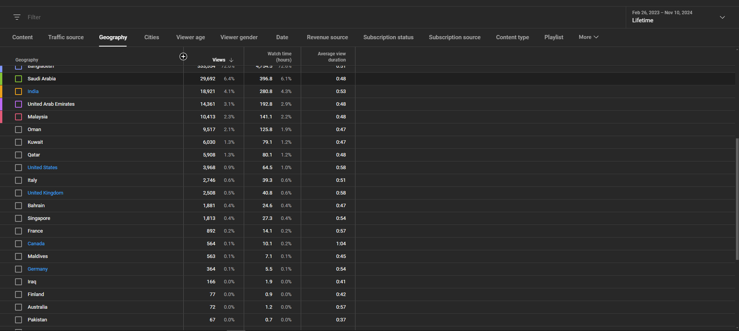
Task: Click the vertical scrollbar on the right
Action: (x=737, y=199)
